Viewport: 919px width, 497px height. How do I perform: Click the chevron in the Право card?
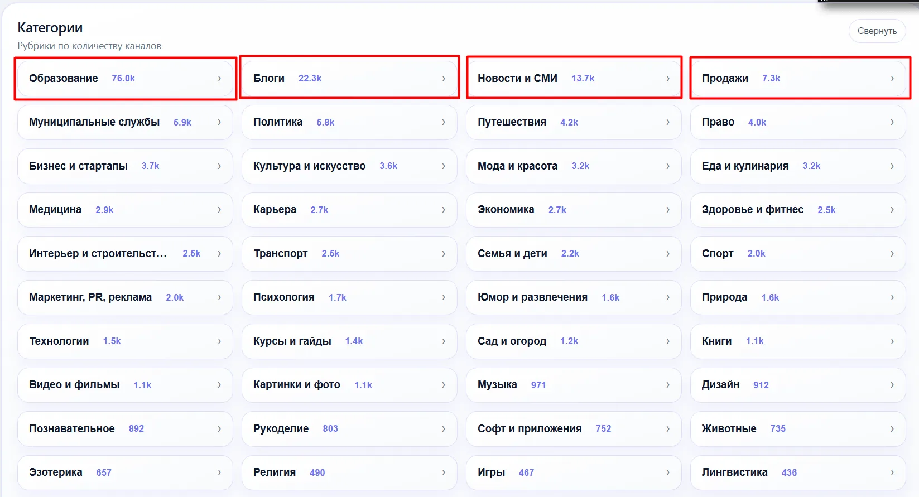click(892, 122)
